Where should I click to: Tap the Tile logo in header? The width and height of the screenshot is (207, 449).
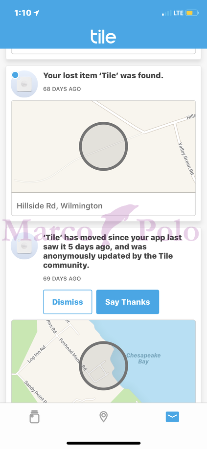pyautogui.click(x=103, y=37)
